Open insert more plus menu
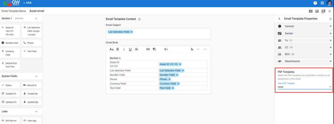 [x=165, y=49]
